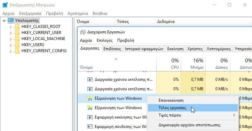Open the Βοήθεια menu
The image size is (252, 131).
100,13
